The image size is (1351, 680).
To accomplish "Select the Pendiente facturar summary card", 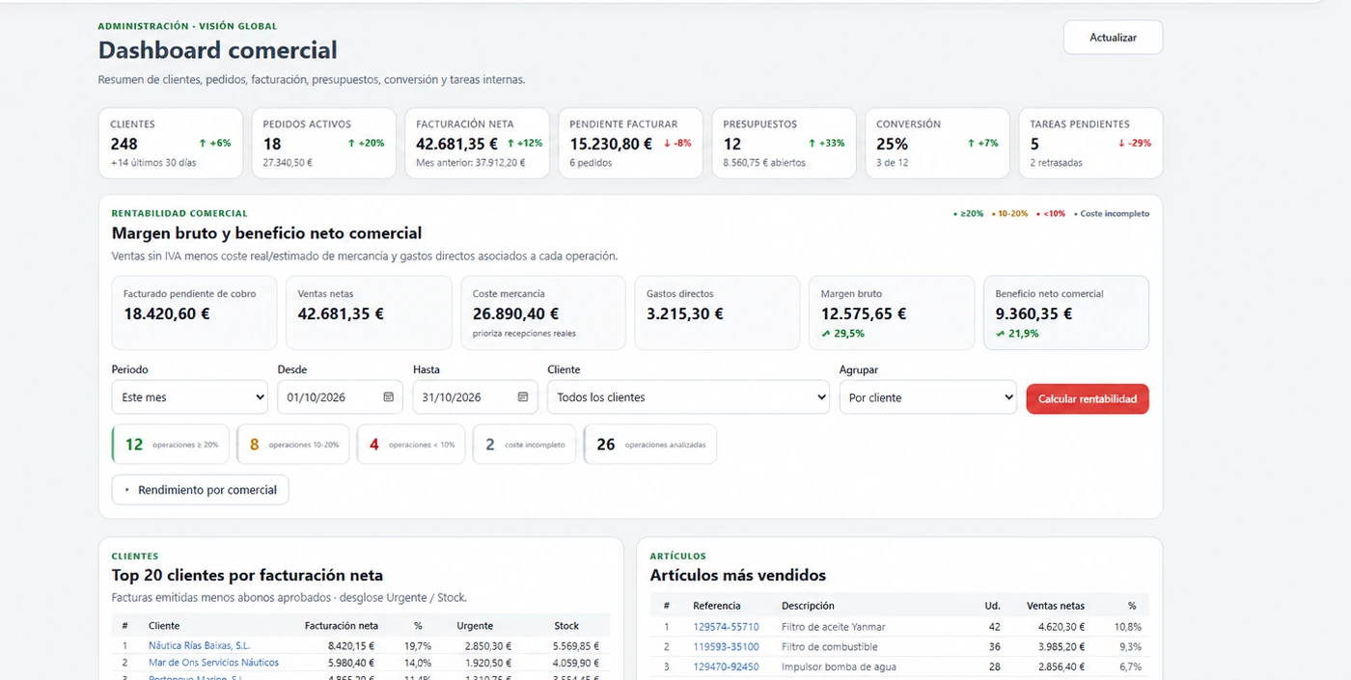I will pyautogui.click(x=631, y=143).
